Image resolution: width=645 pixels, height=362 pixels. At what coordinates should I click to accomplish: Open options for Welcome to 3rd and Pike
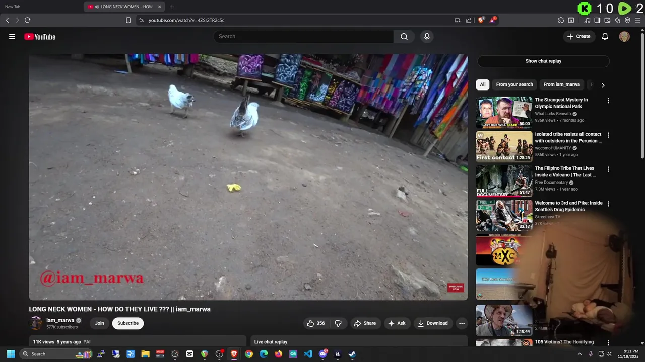click(608, 204)
